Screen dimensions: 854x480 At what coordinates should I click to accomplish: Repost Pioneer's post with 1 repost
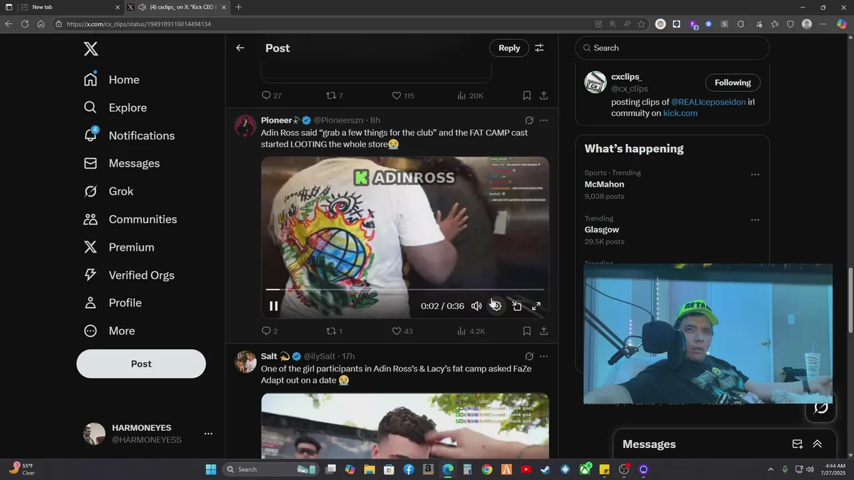pos(334,331)
